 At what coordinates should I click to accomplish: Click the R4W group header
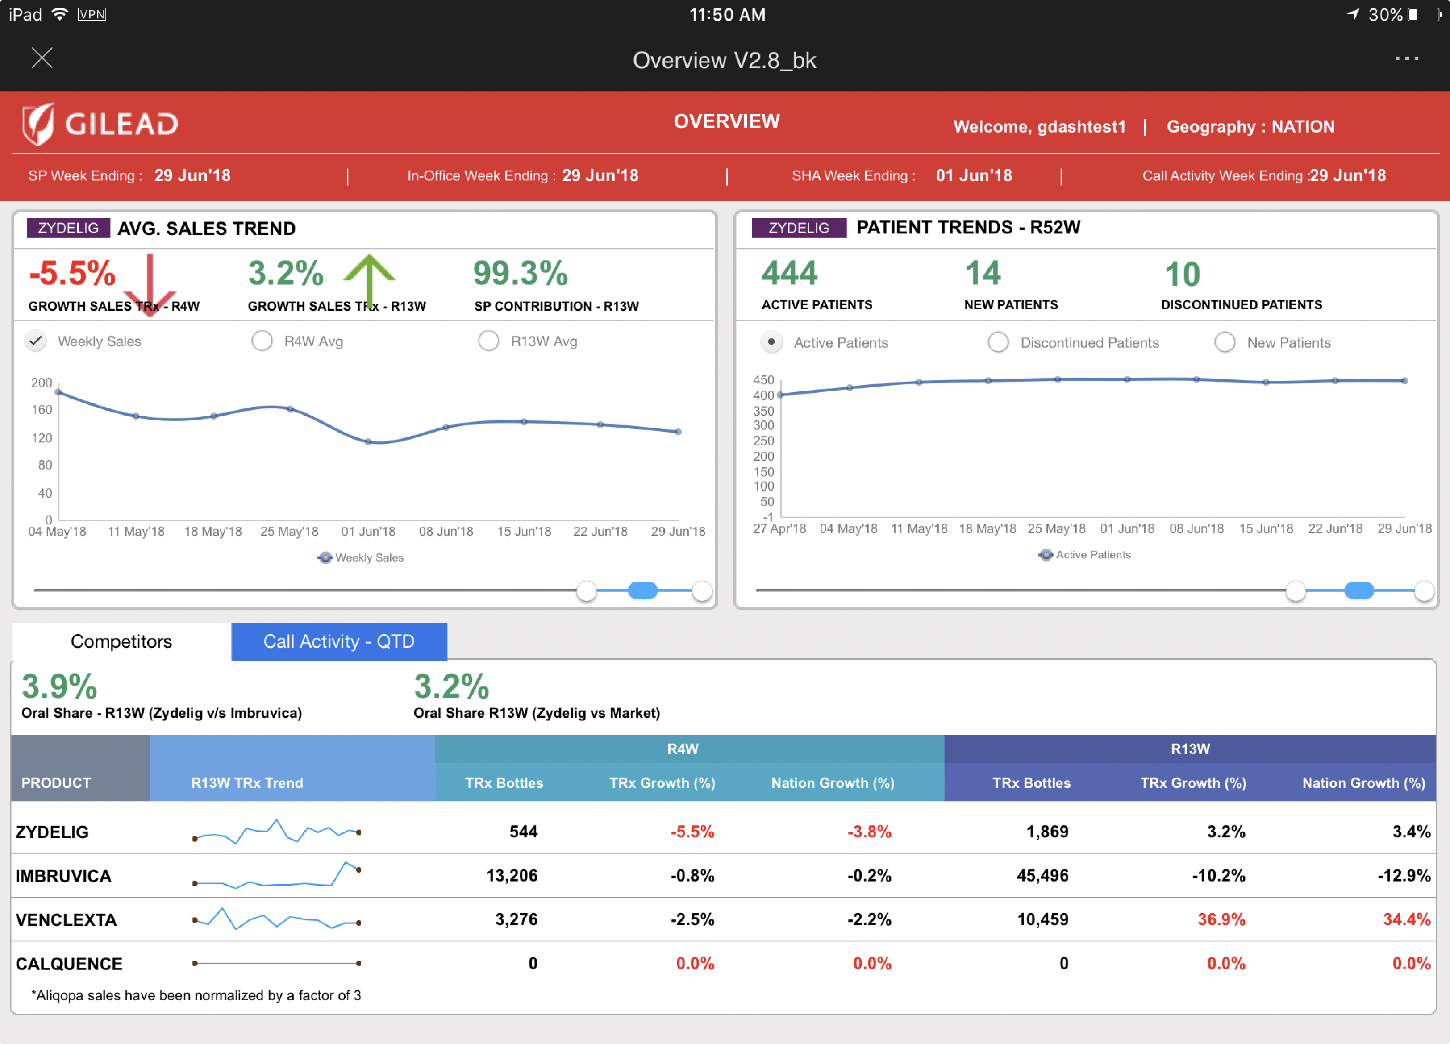(x=683, y=749)
